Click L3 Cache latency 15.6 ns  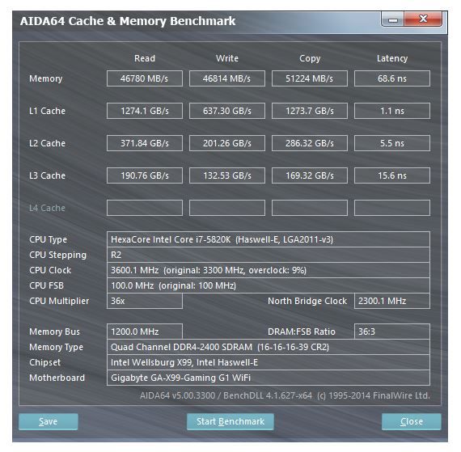pos(392,175)
